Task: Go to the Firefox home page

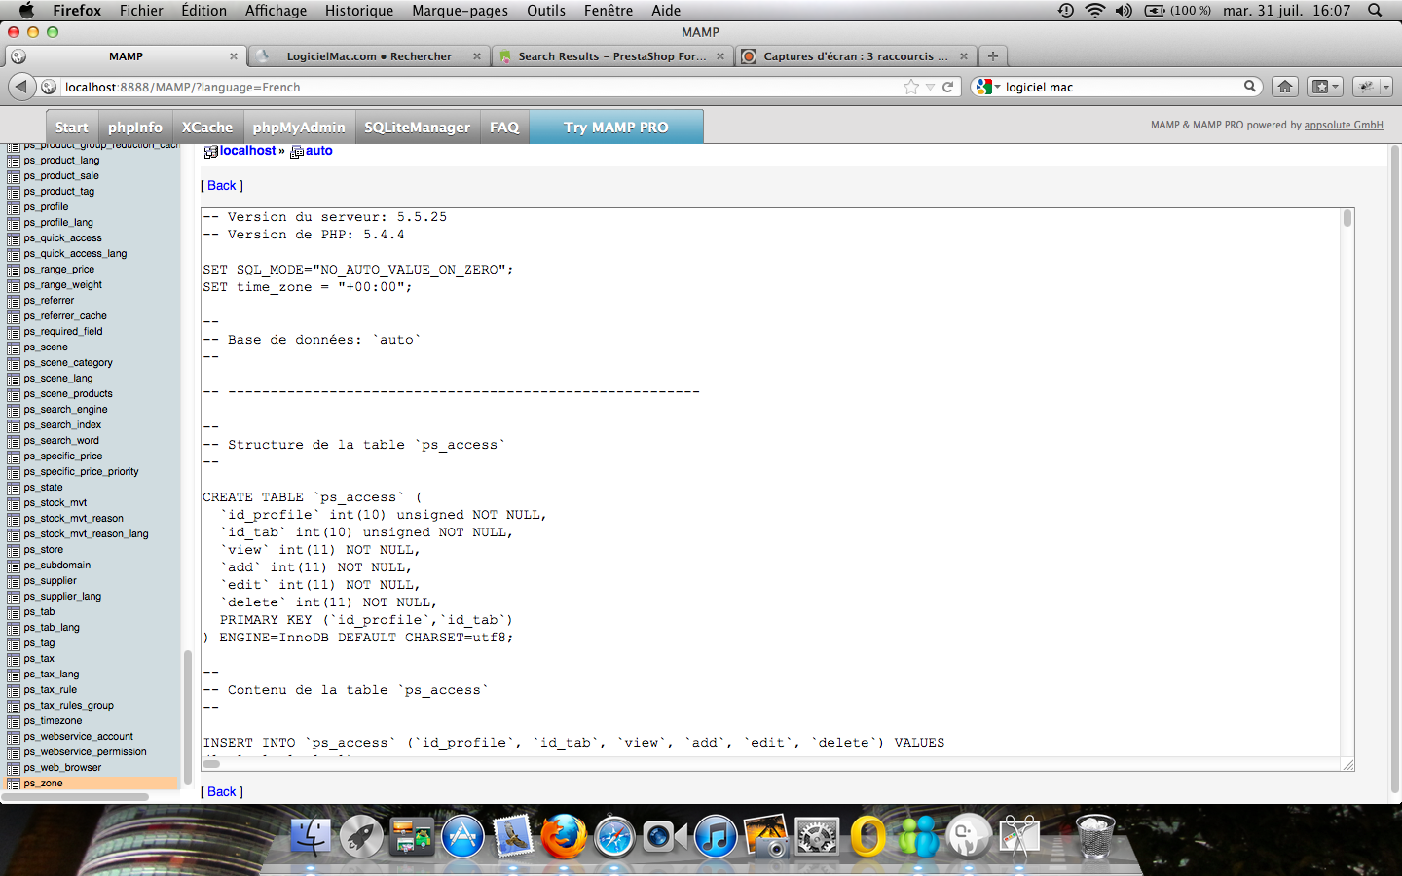Action: point(1285,87)
